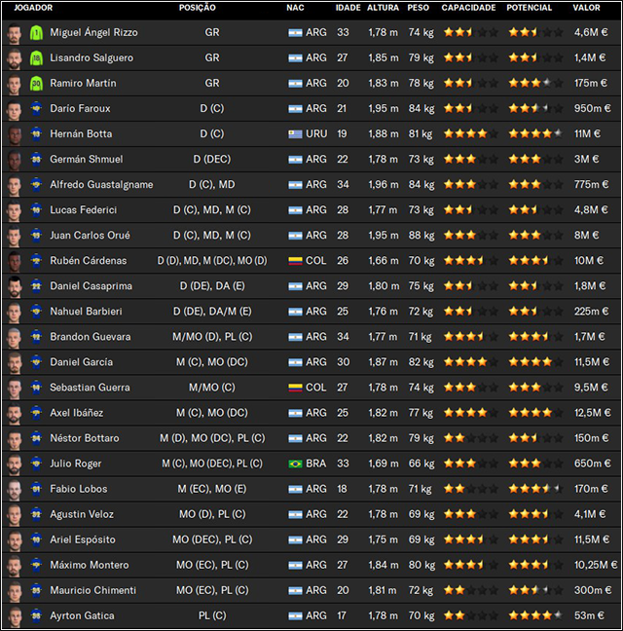Open player Julio Roger
The width and height of the screenshot is (623, 631).
76,464
